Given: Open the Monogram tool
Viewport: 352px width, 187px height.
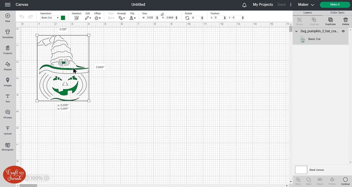Looking at the screenshot, I should pyautogui.click(x=8, y=146).
